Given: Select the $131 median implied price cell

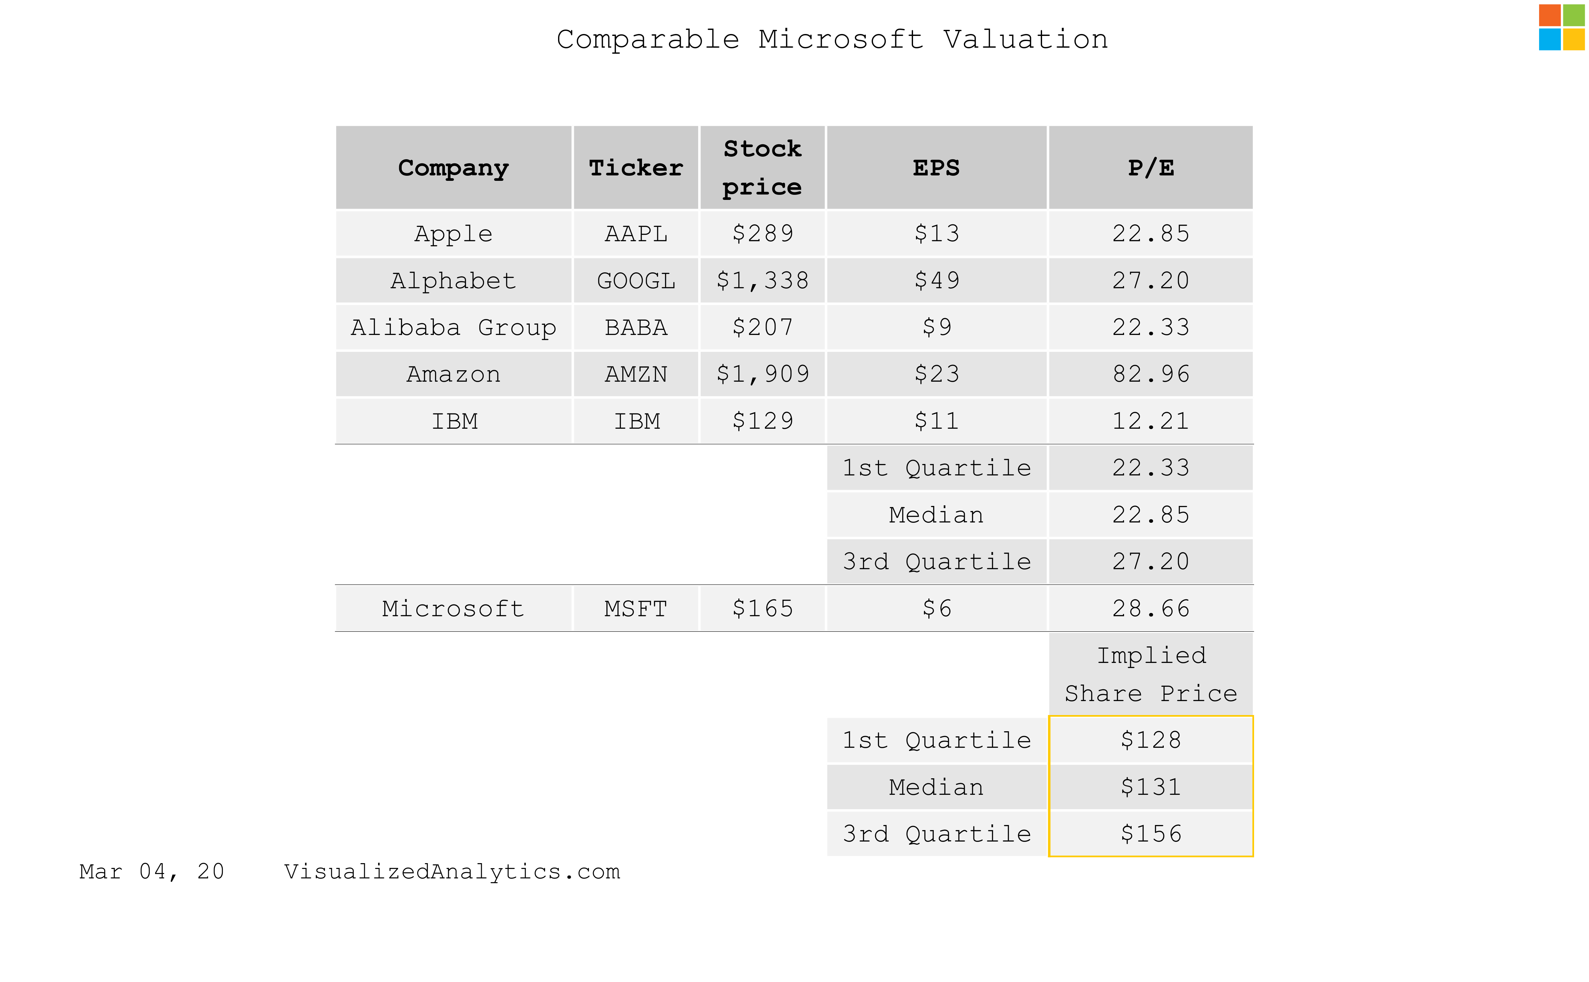Looking at the screenshot, I should pos(1151,787).
